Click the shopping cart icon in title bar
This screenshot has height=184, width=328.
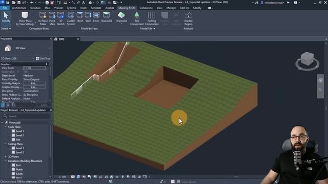click(x=288, y=3)
